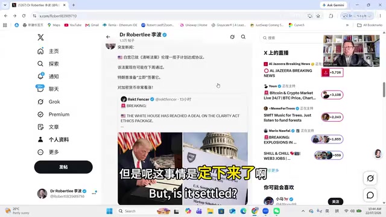The height and width of the screenshot is (217, 386).
Task: Open apps grid icon in bookmarks bar
Action: 5,25
